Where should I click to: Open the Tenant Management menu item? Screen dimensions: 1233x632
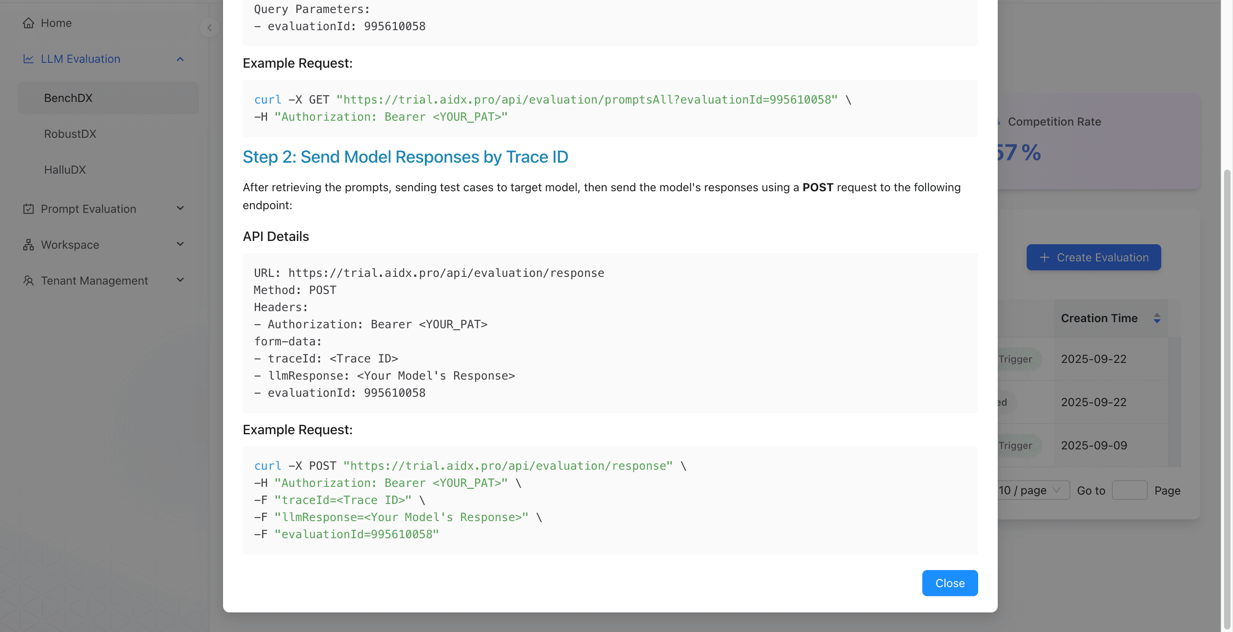[x=108, y=281]
